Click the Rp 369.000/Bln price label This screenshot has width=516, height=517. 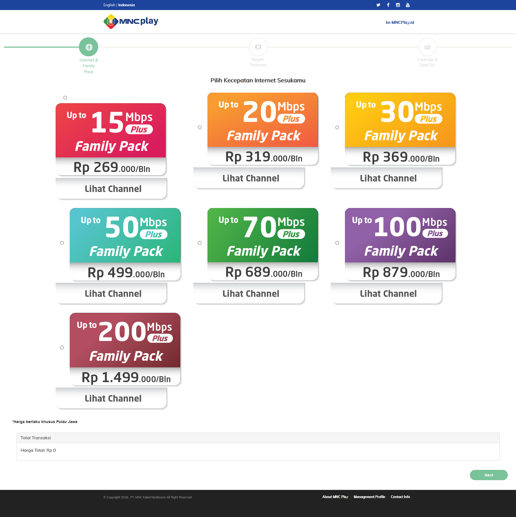click(401, 157)
